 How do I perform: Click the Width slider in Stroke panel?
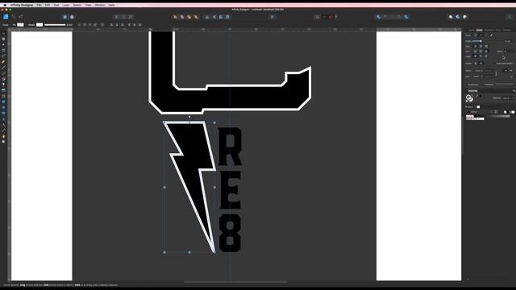point(486,41)
